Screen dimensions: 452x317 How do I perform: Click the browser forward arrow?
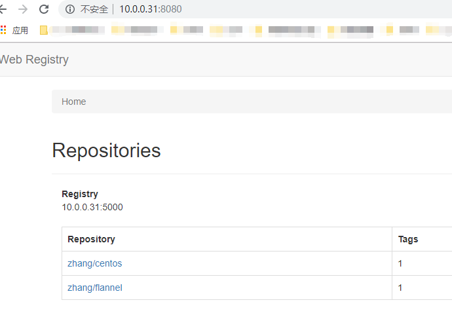(23, 9)
